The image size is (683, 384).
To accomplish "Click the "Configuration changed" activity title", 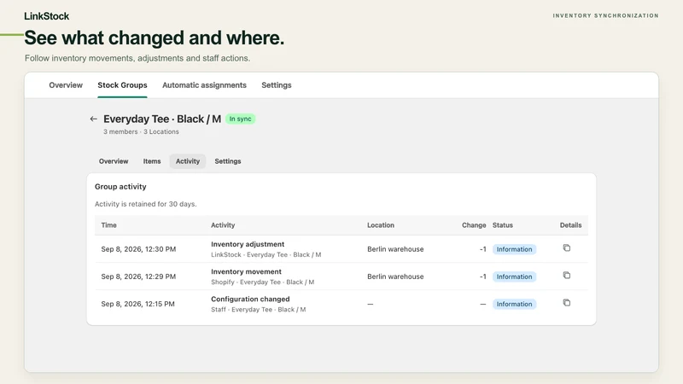I will tap(250, 300).
